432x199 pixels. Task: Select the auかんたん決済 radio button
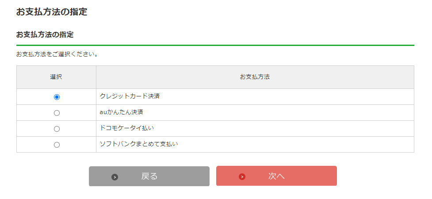click(57, 113)
